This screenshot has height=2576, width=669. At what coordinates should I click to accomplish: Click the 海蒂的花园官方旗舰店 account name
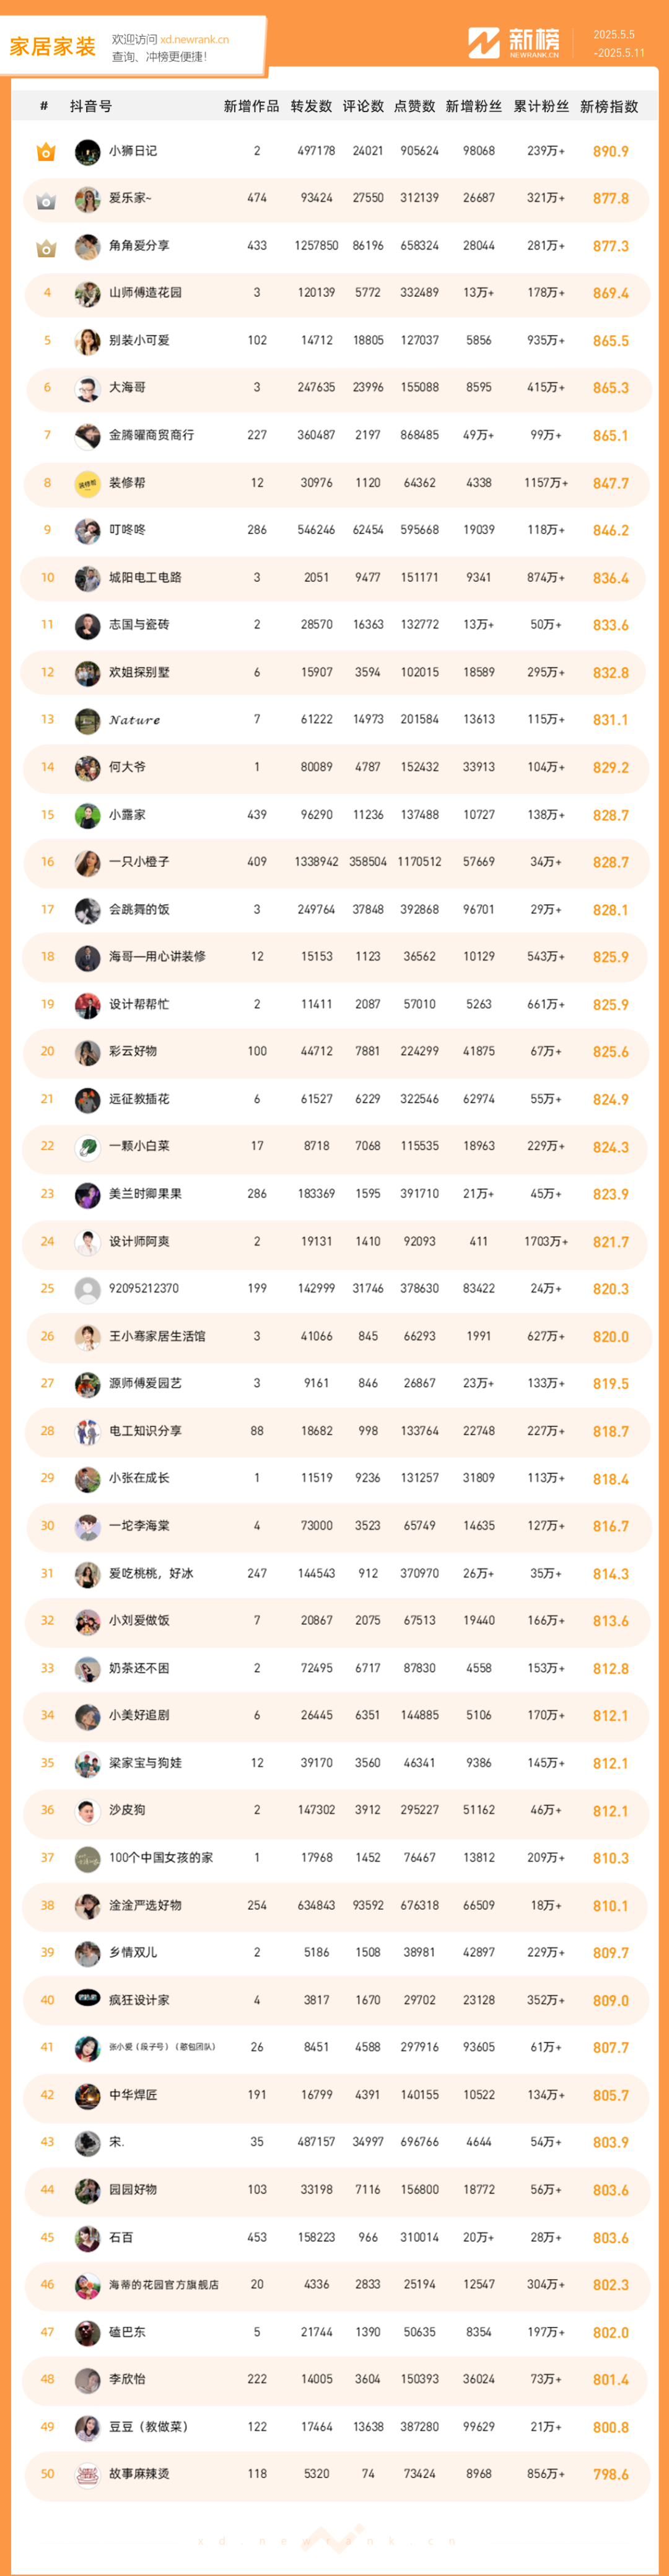(164, 2284)
